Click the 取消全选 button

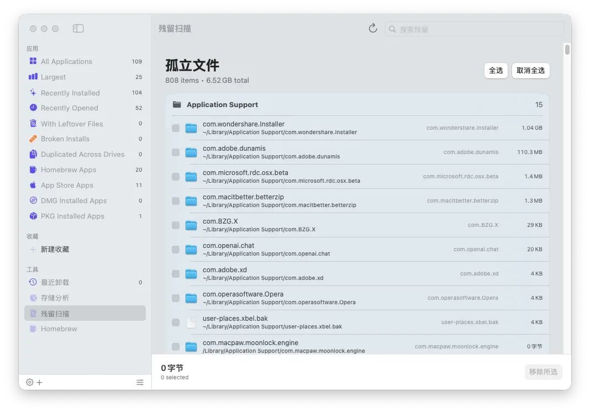click(530, 70)
